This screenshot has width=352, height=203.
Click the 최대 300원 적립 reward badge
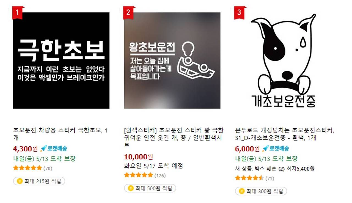[x=261, y=191]
